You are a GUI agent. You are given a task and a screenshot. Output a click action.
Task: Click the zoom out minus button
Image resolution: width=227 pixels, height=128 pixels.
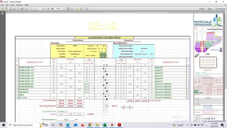click(x=49, y=9)
